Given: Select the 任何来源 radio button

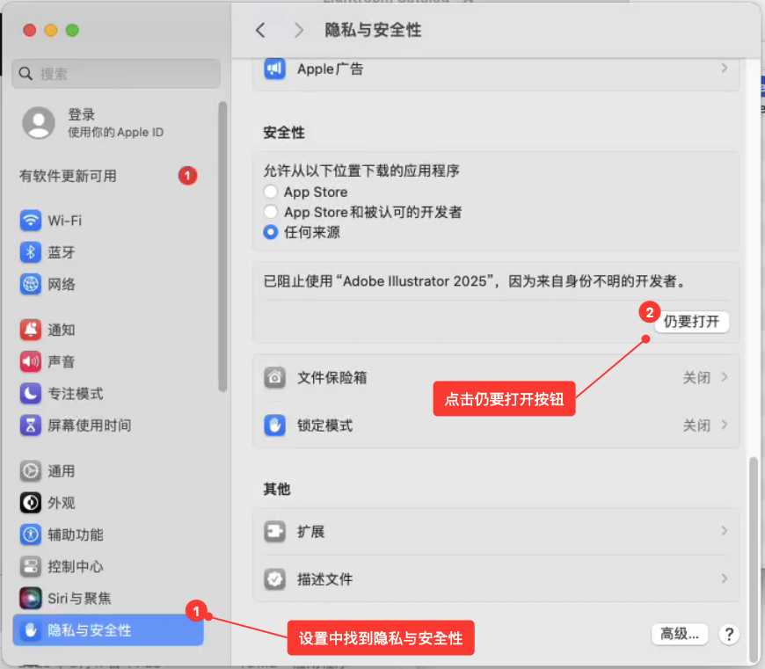Looking at the screenshot, I should pos(271,233).
